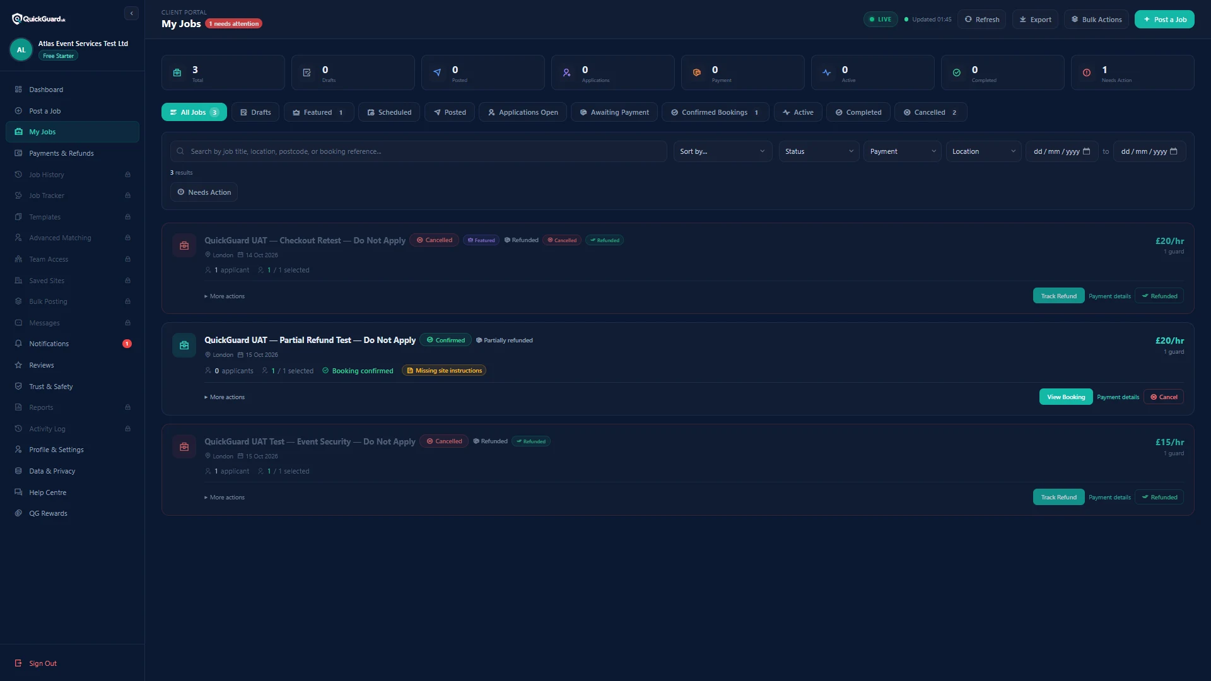1211x681 pixels.
Task: Open the Completed stat card
Action: tap(1002, 73)
